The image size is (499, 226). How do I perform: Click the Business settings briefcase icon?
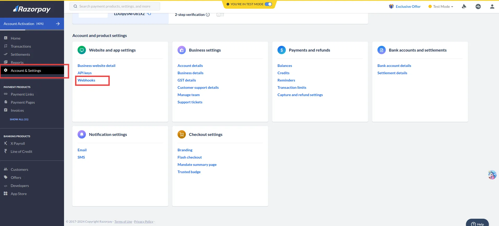(182, 50)
